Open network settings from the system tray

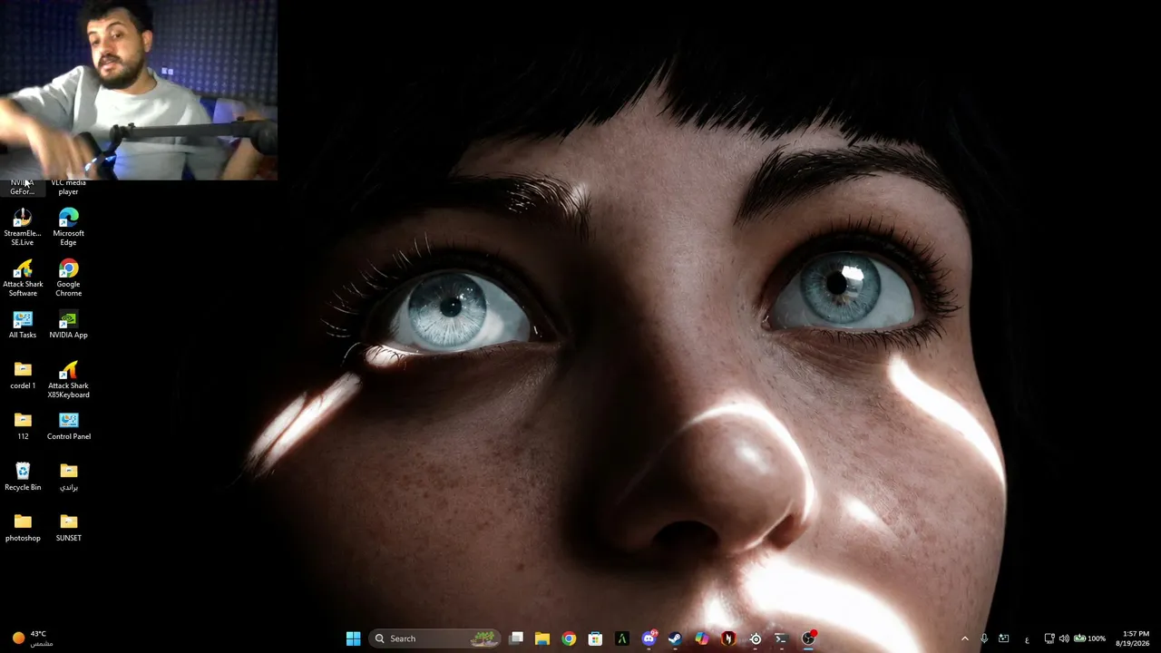click(1049, 638)
